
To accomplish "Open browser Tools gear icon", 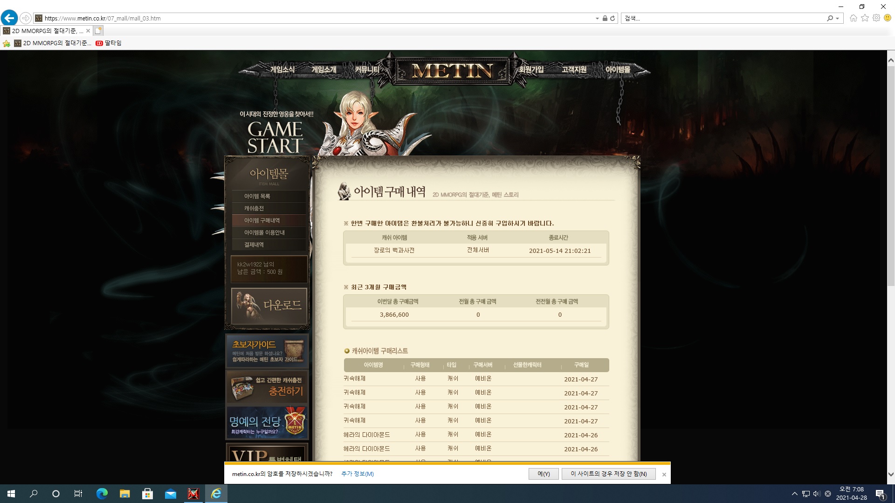I will pyautogui.click(x=876, y=18).
